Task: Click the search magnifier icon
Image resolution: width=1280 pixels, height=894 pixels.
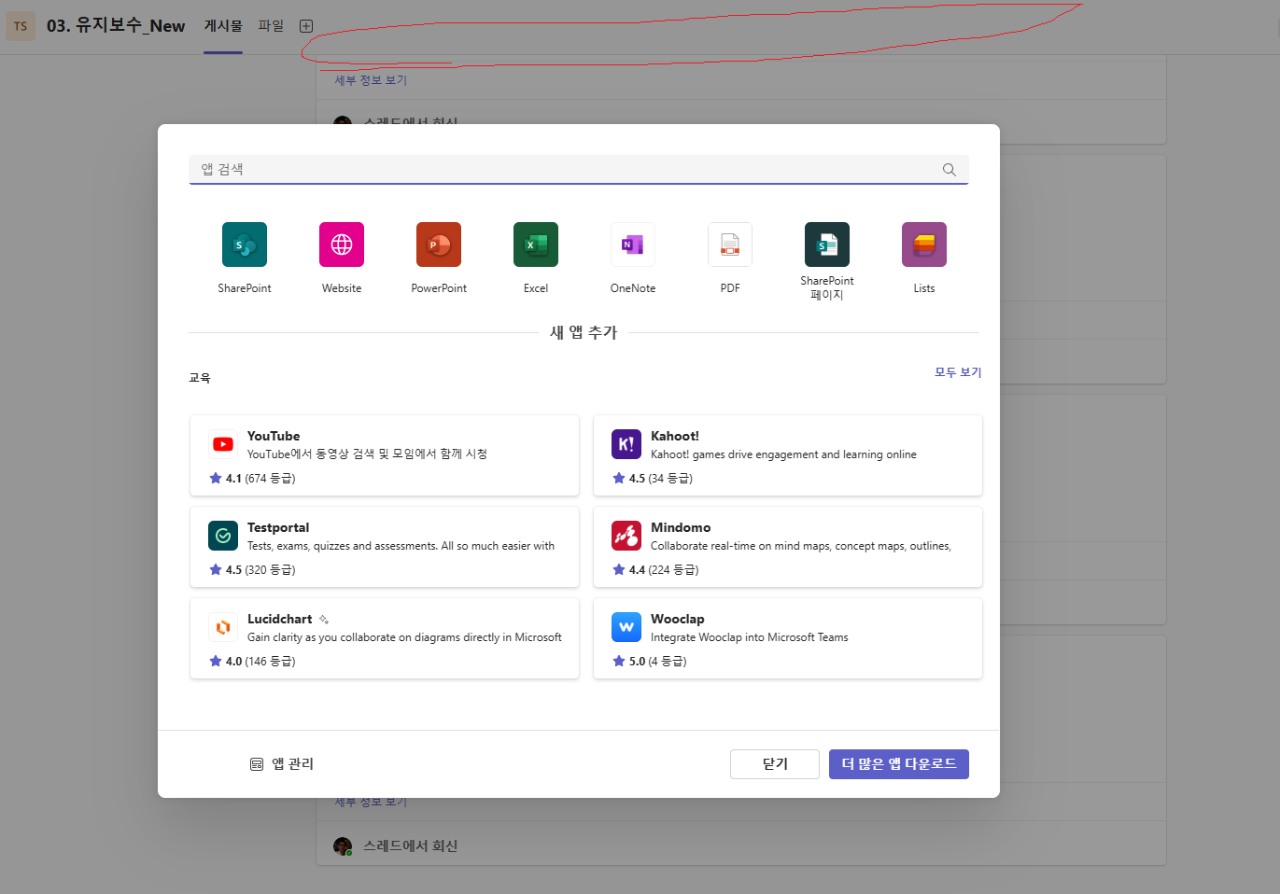Action: [x=949, y=170]
